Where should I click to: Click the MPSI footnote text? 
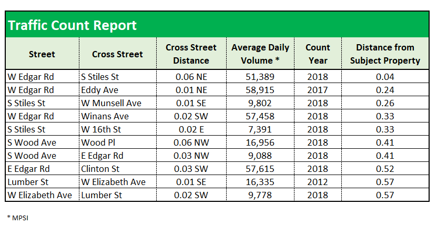(17, 217)
